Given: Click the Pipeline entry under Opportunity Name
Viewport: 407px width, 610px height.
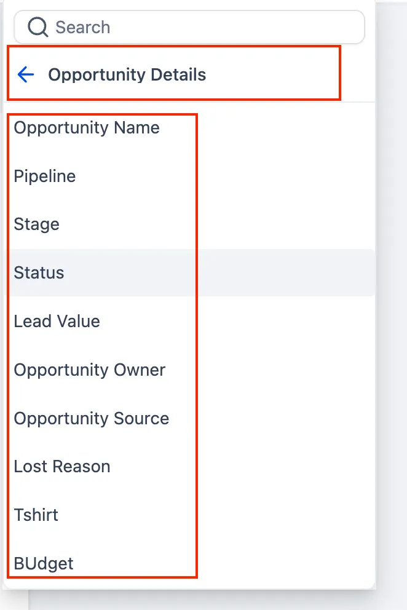Looking at the screenshot, I should click(x=189, y=176).
